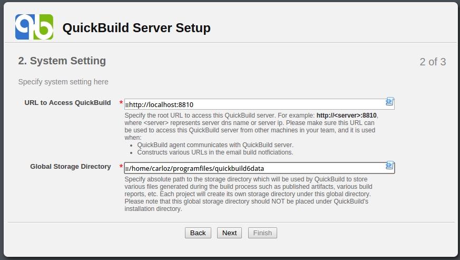This screenshot has height=260, width=460.
Task: Click the 'Global Storage Directory' label
Action: [71, 167]
